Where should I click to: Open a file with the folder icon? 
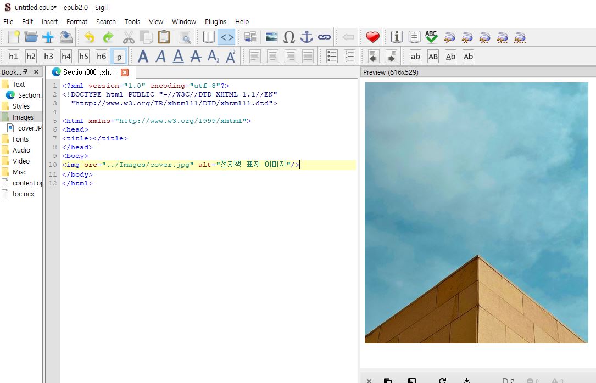point(31,37)
